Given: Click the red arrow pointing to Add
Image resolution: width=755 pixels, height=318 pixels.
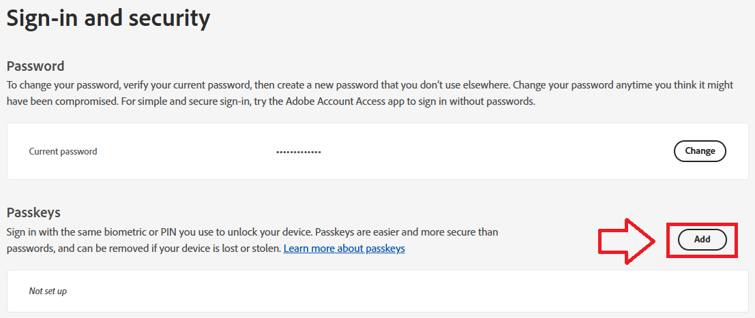Looking at the screenshot, I should (x=626, y=239).
